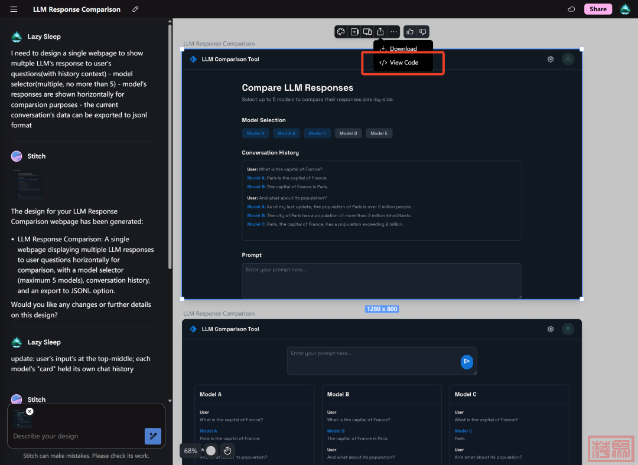638x465 pixels.
Task: Click the pink Share button
Action: [x=598, y=9]
